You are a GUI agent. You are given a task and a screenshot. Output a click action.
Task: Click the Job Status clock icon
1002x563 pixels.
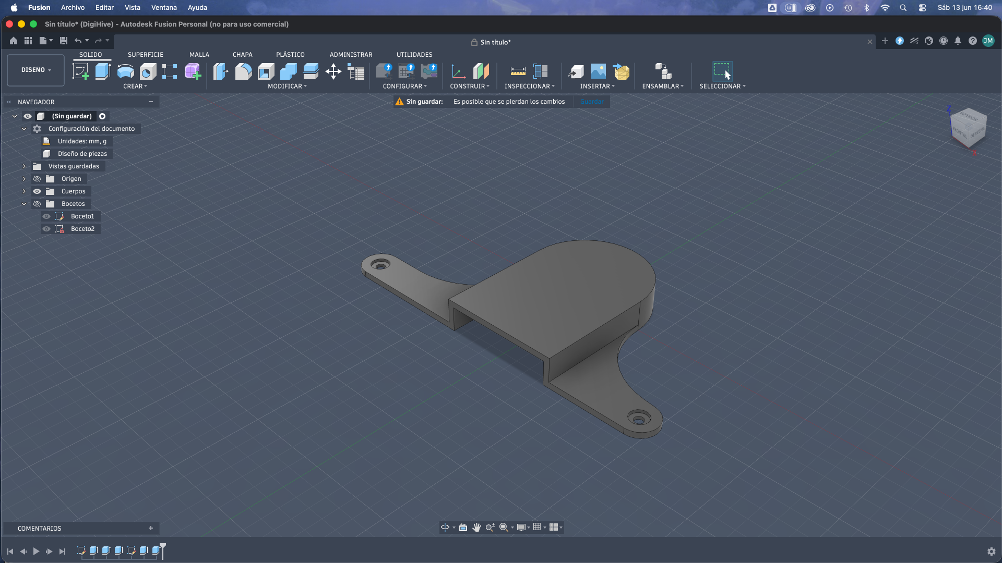pyautogui.click(x=944, y=41)
